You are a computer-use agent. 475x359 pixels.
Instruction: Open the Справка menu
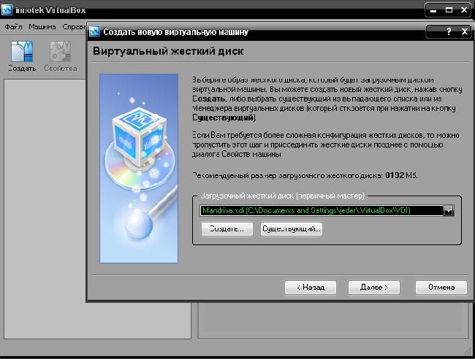74,27
